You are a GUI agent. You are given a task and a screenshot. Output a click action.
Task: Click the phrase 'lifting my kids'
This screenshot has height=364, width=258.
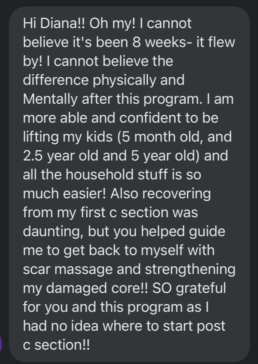pyautogui.click(x=68, y=137)
